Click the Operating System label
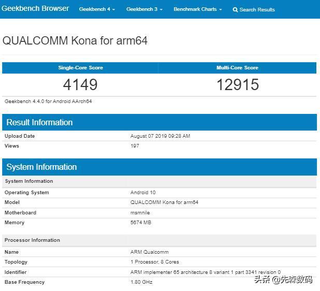This screenshot has width=320, height=291. (x=27, y=193)
